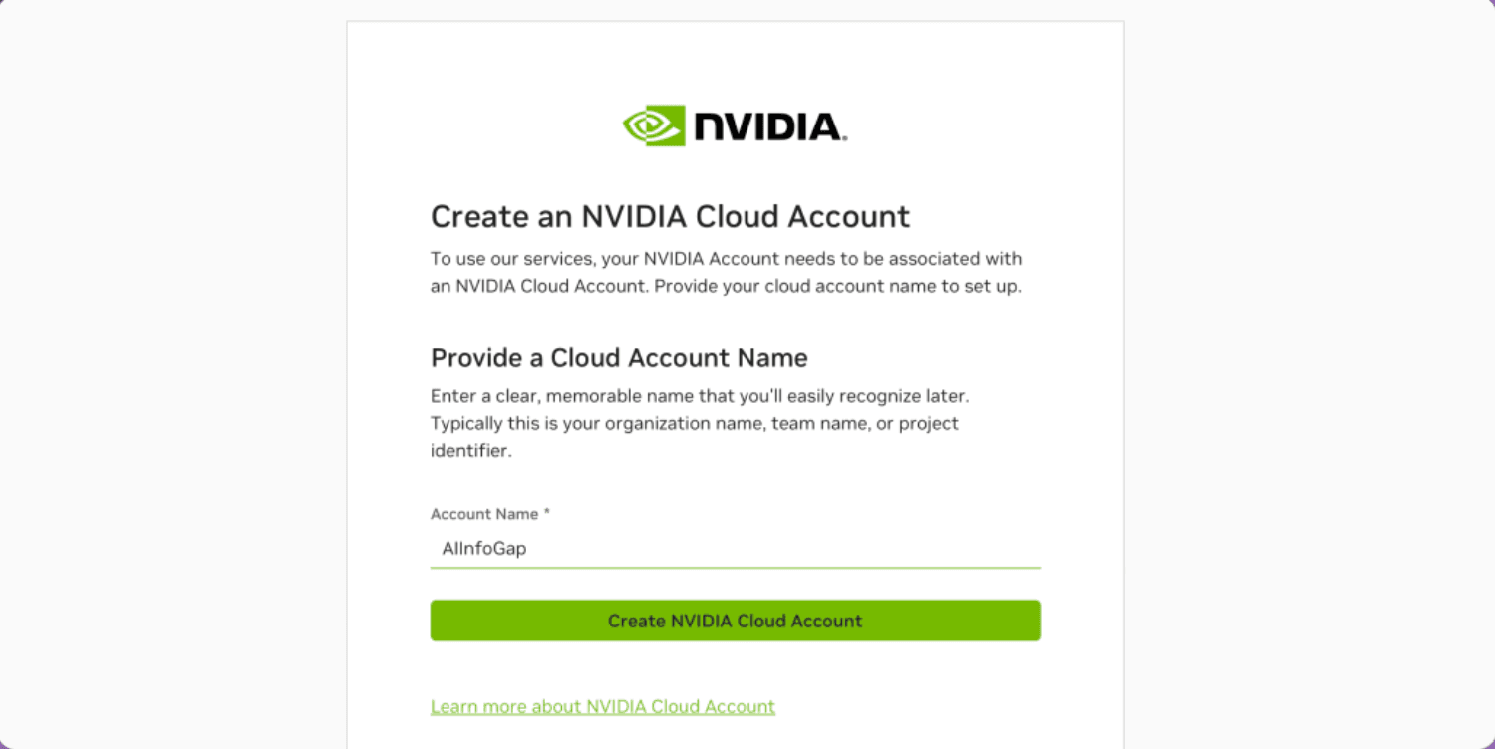Click the Create NVIDIA Cloud Account button
The image size is (1495, 749).
coord(735,621)
